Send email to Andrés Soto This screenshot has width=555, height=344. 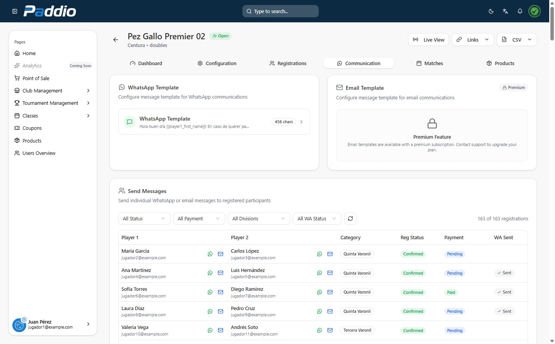click(x=330, y=330)
